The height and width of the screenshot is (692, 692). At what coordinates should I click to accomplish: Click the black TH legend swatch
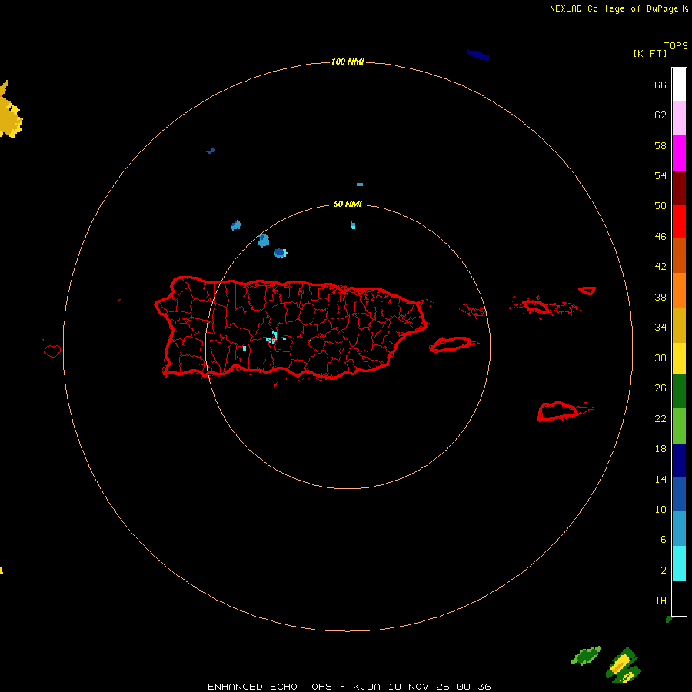(679, 598)
